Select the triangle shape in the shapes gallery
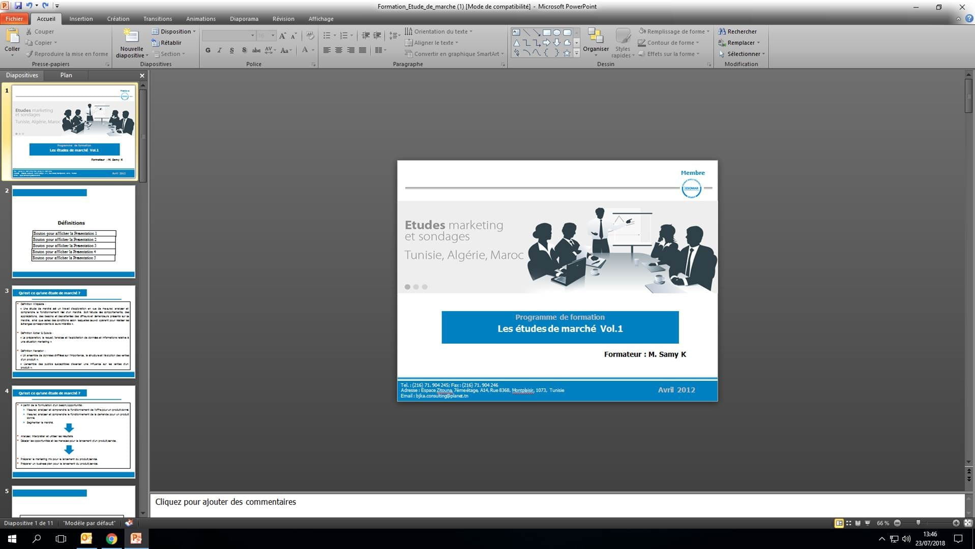Viewport: 975px width, 549px height. point(516,43)
